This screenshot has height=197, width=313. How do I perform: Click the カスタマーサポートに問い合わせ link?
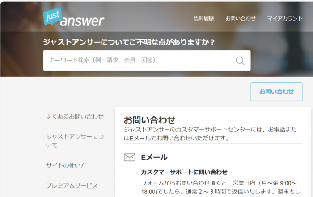(184, 172)
